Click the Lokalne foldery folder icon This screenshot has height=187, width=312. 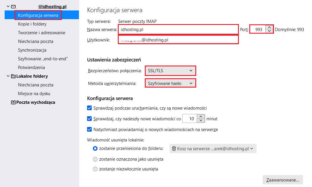point(13,76)
